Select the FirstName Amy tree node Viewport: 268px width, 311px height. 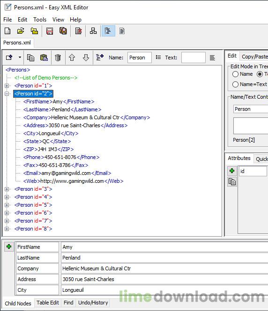59,101
